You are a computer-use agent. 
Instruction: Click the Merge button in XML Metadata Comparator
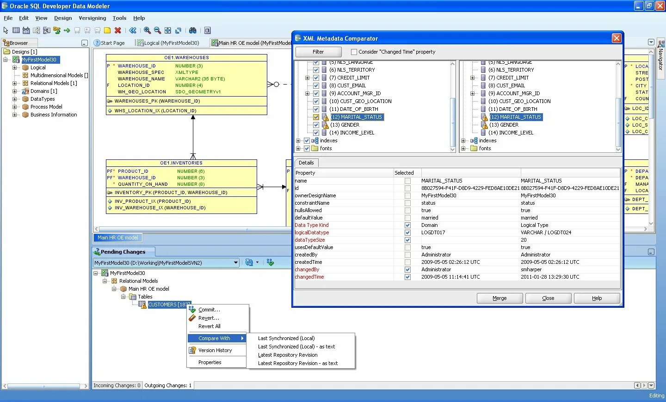coord(499,298)
